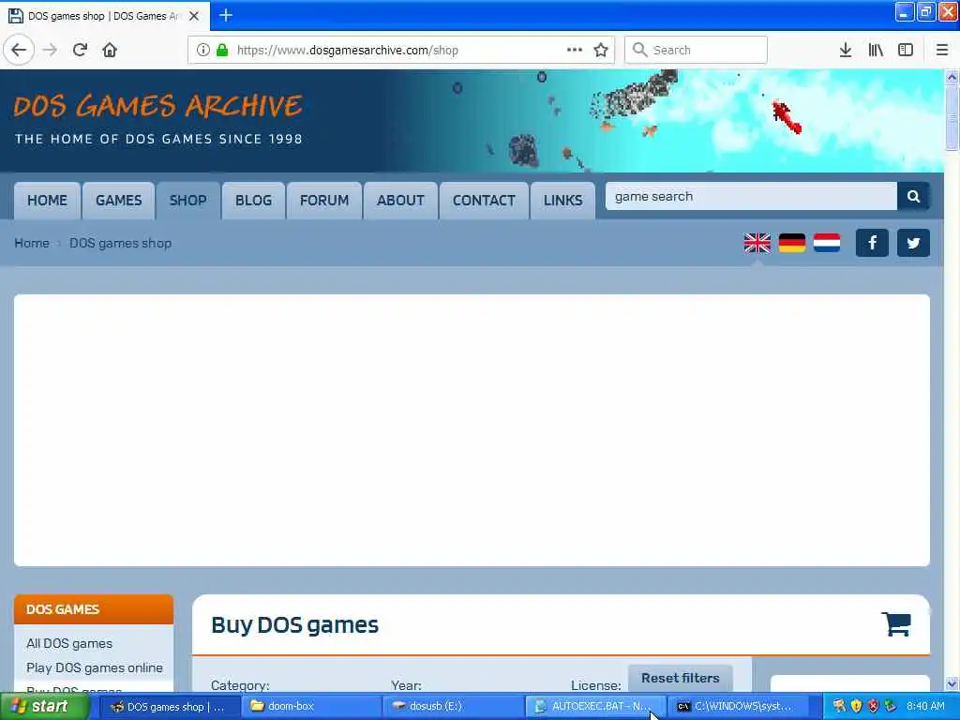Open the Firefox hamburger menu
The width and height of the screenshot is (960, 720).
[x=942, y=50]
